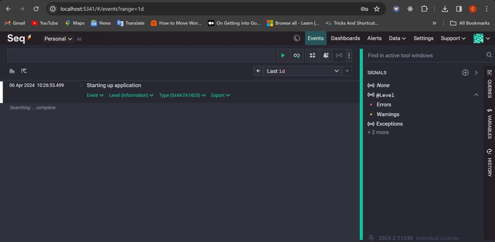Image resolution: width=495 pixels, height=242 pixels.
Task: Toggle the Chrome side panel icon
Action: tap(458, 9)
